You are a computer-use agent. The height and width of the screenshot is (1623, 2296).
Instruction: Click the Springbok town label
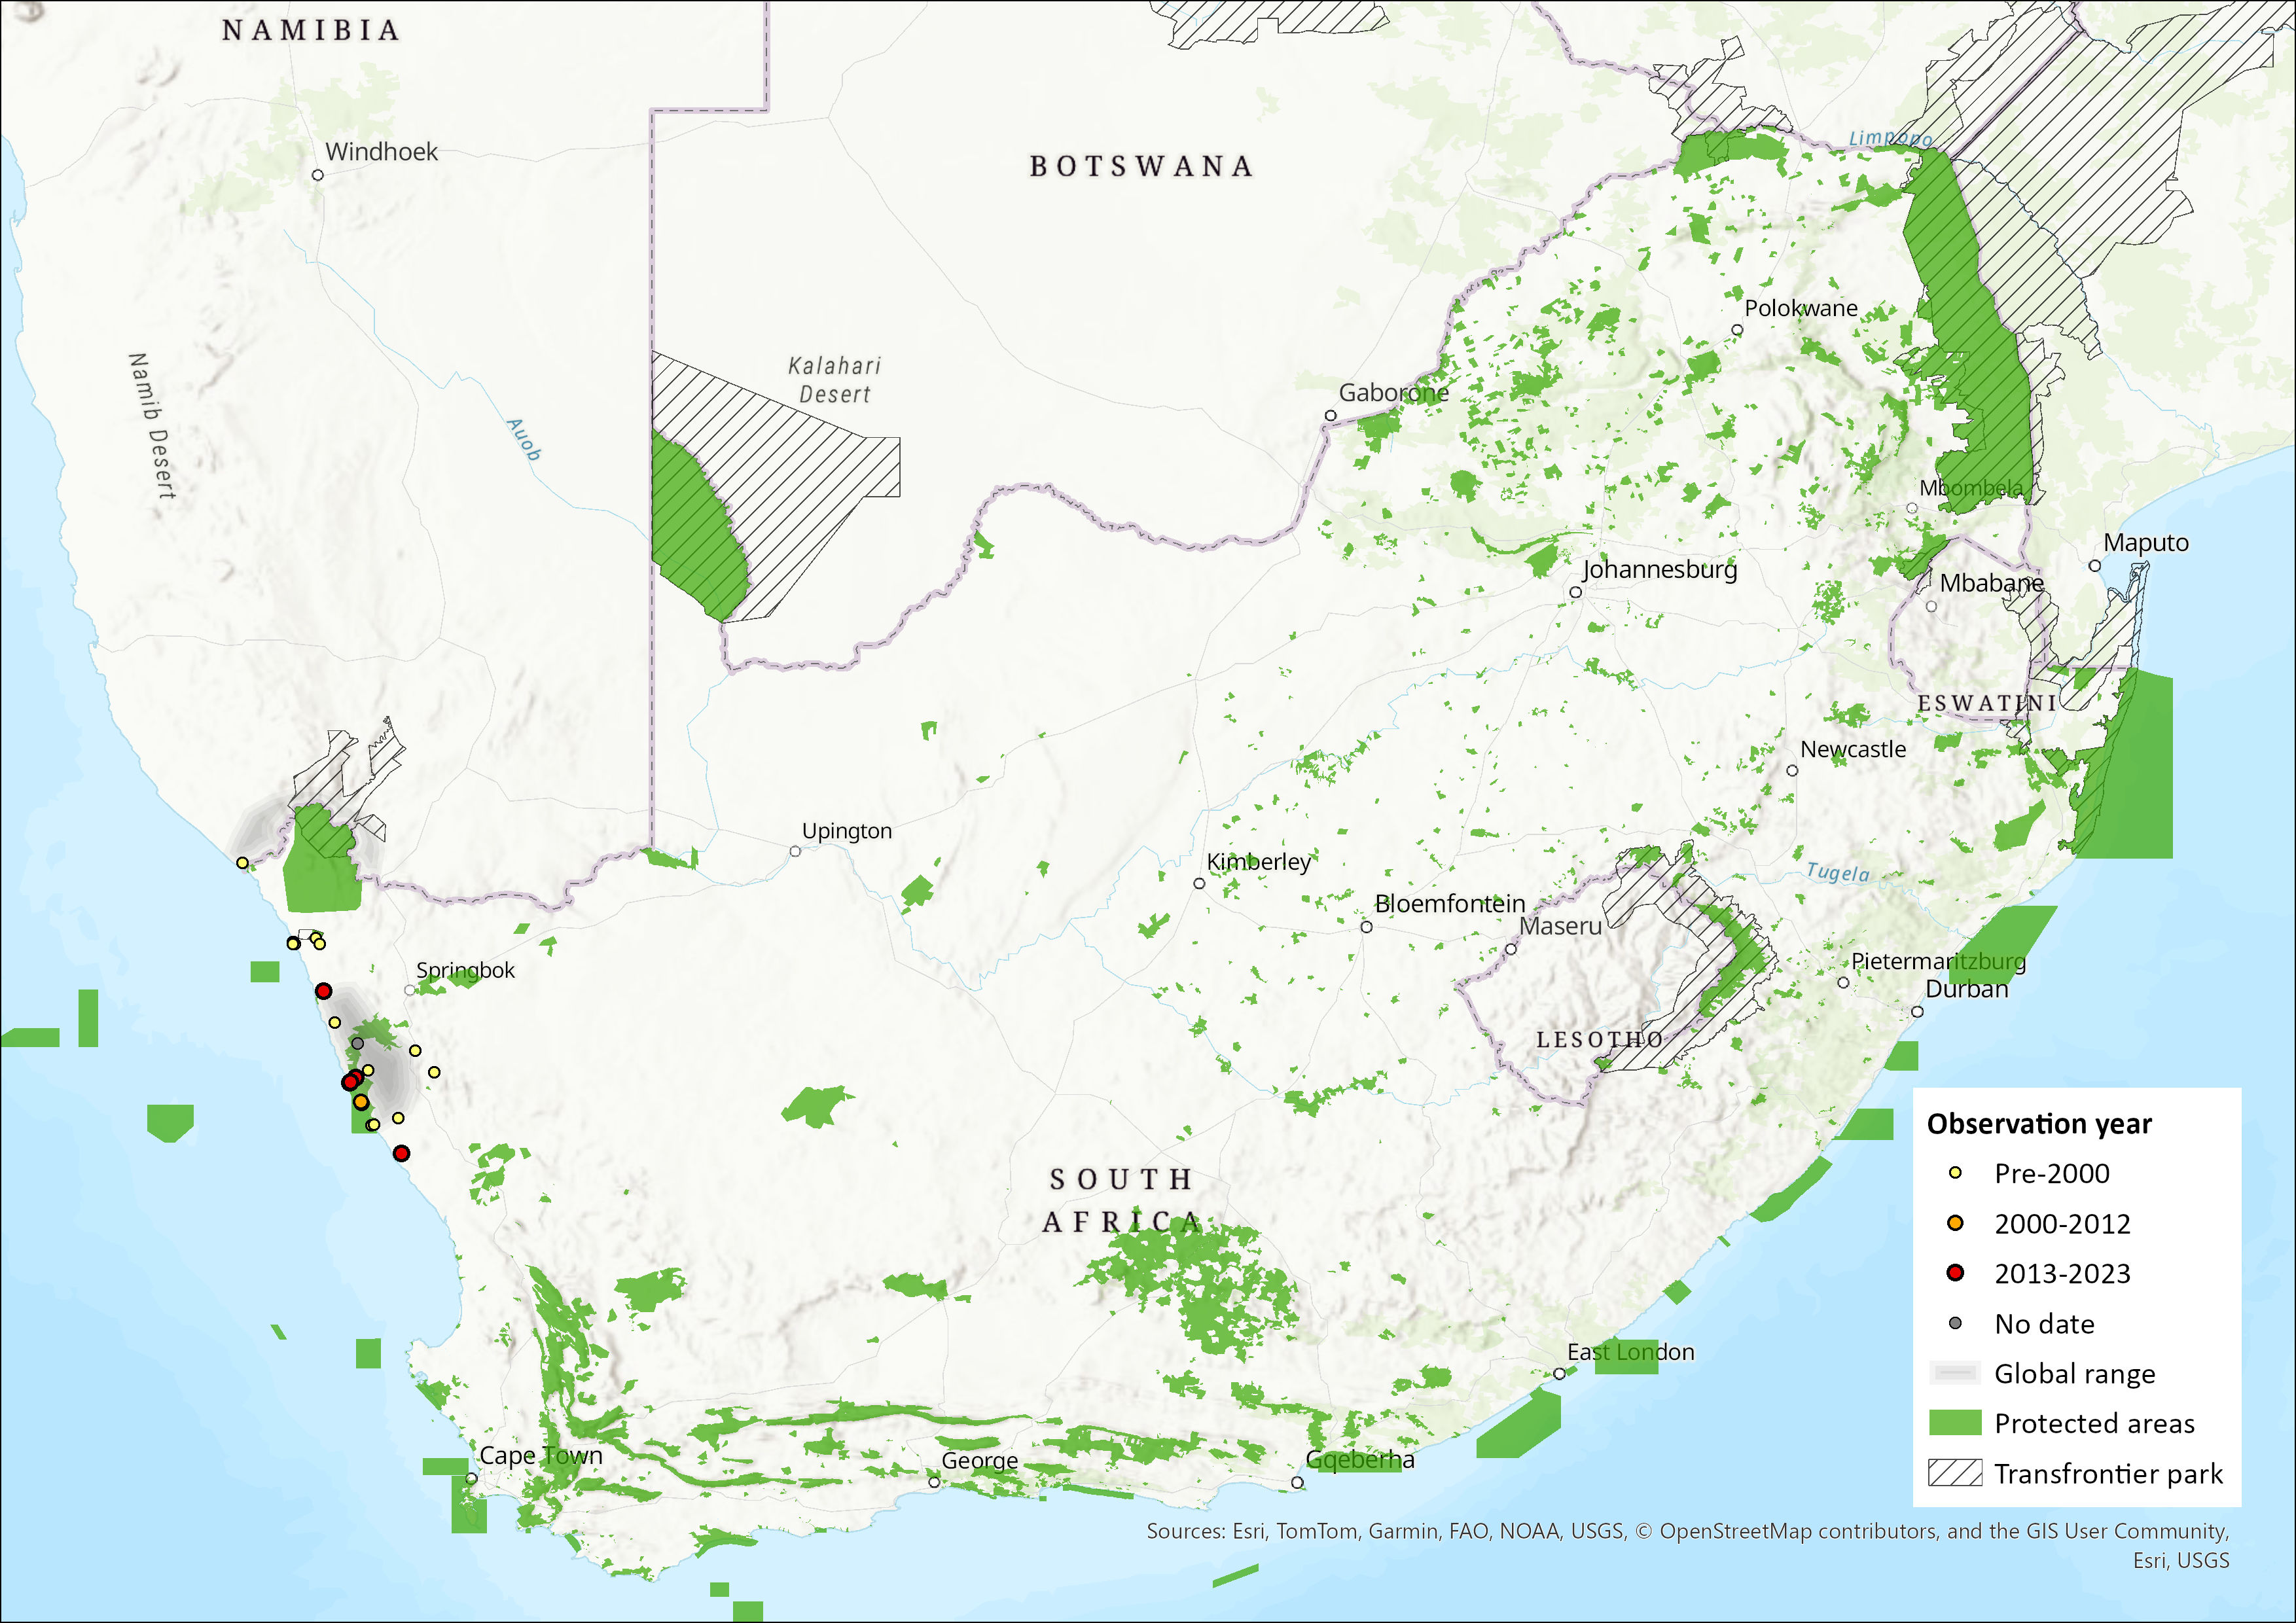pyautogui.click(x=465, y=970)
